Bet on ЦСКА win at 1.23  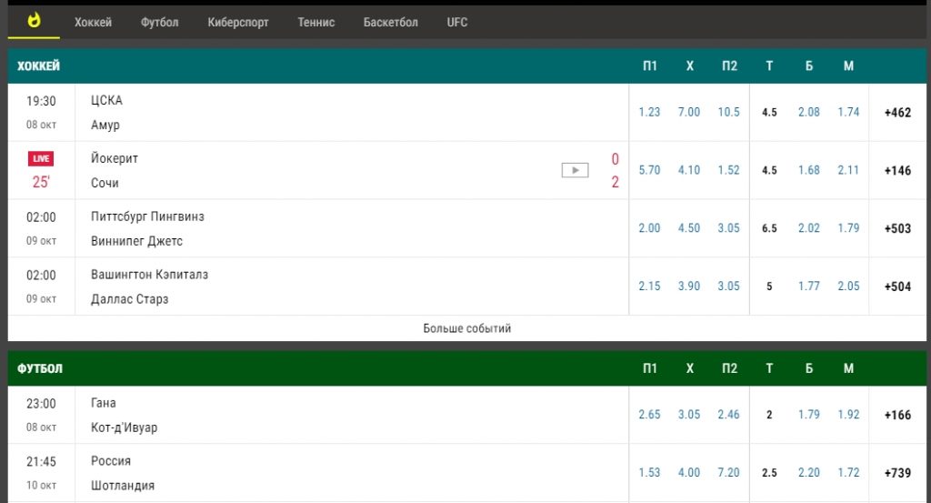click(x=649, y=112)
